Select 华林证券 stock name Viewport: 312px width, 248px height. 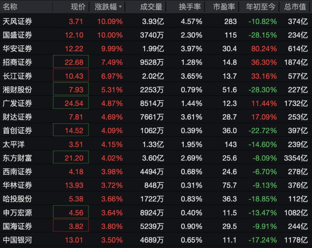click(17, 185)
